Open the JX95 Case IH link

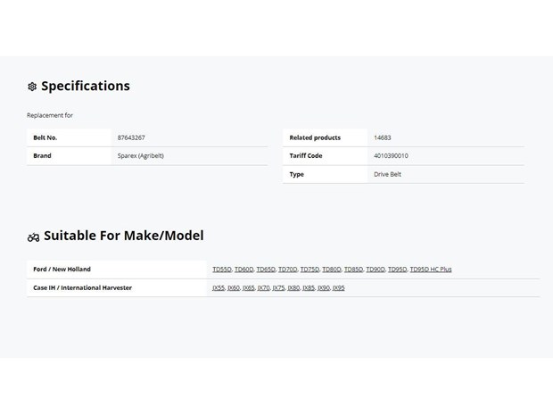339,288
